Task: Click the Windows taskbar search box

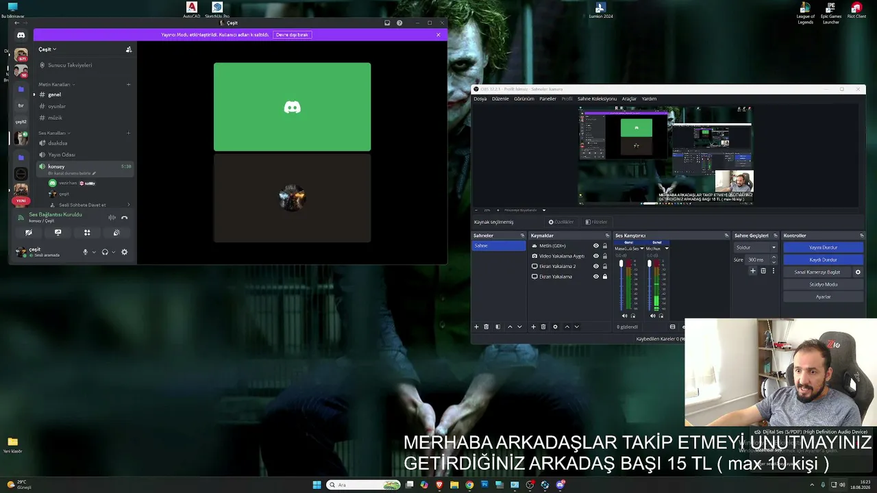Action: pos(364,485)
